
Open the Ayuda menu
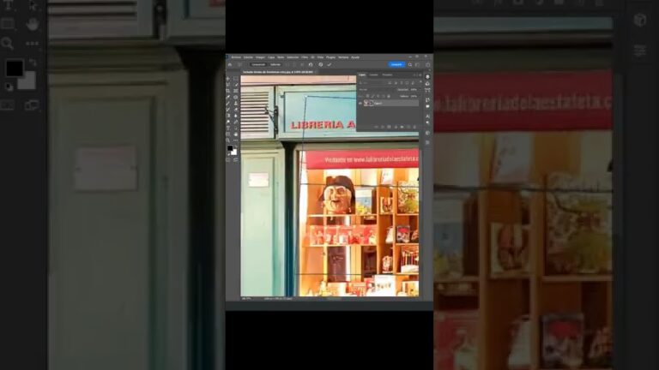point(355,57)
